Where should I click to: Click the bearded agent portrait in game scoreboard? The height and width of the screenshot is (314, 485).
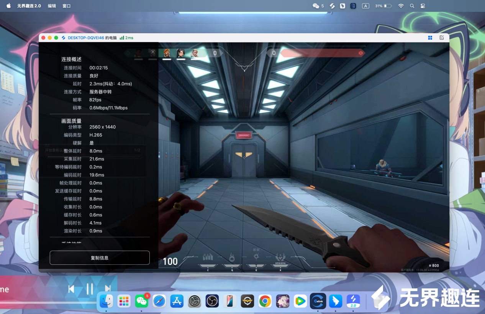click(x=167, y=53)
